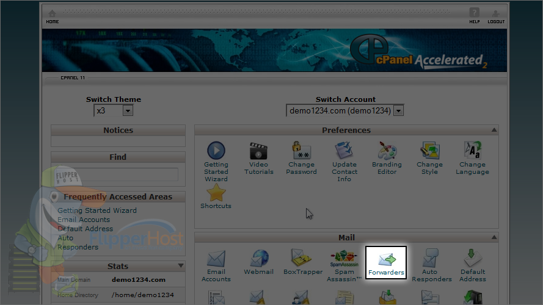Open Default Address icon in Mail
This screenshot has height=305, width=543.
tap(473, 265)
